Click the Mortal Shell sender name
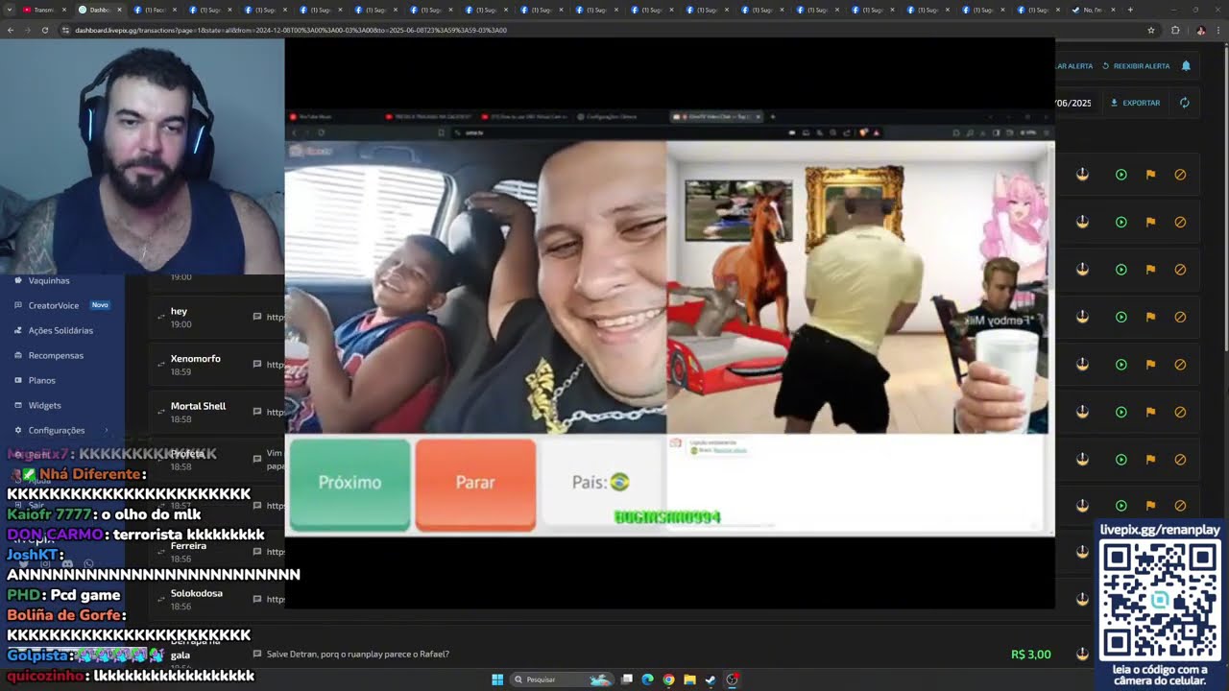Screen dimensions: 1229x691 point(198,406)
